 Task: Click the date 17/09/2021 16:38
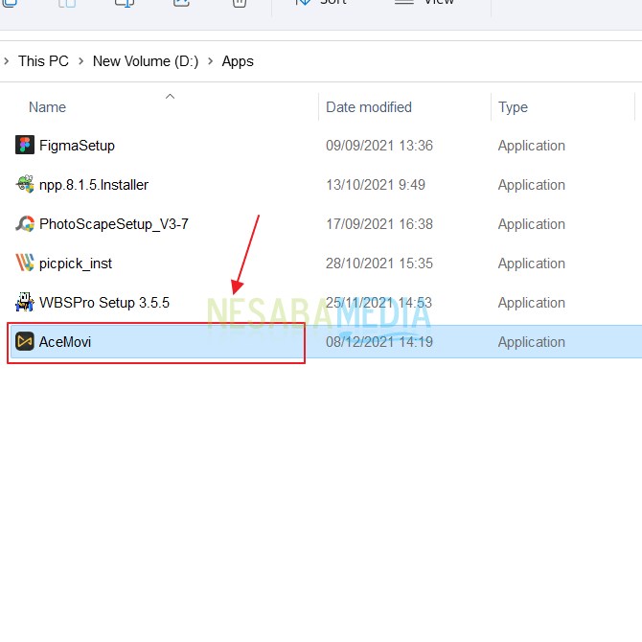(x=379, y=224)
